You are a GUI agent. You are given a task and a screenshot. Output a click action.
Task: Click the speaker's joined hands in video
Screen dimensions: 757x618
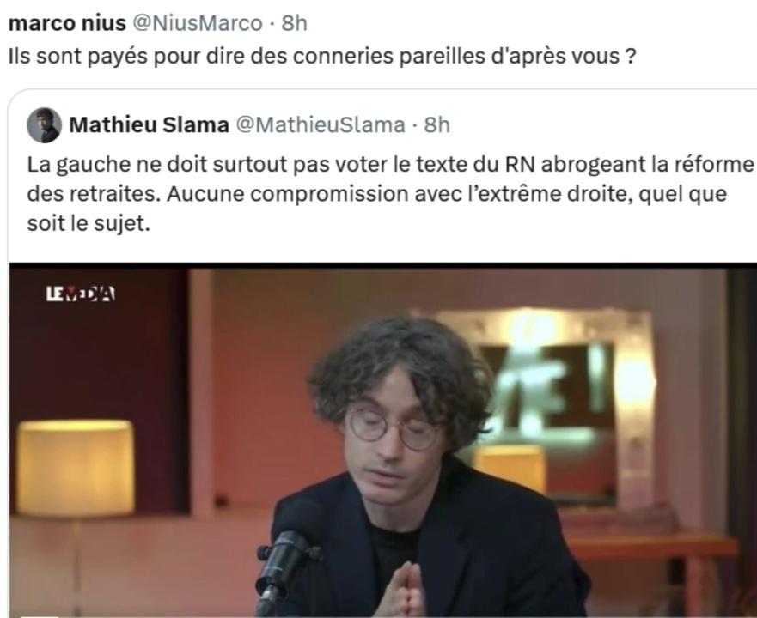(x=405, y=590)
